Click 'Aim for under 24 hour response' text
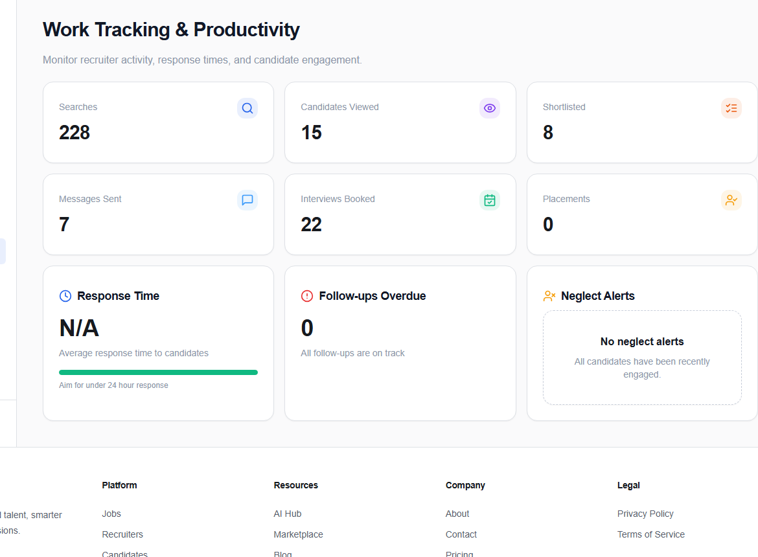This screenshot has height=557, width=758. click(x=113, y=385)
